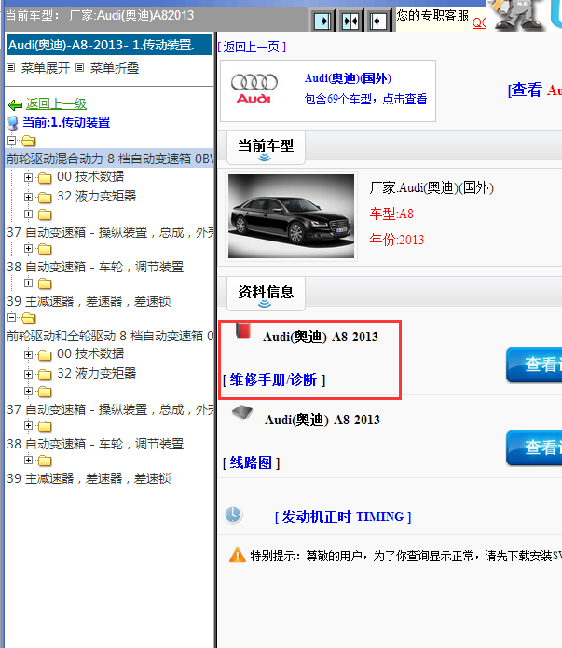The image size is (562, 648).
Task: Open Audi(奥迪)(国外) brand link
Action: (348, 78)
